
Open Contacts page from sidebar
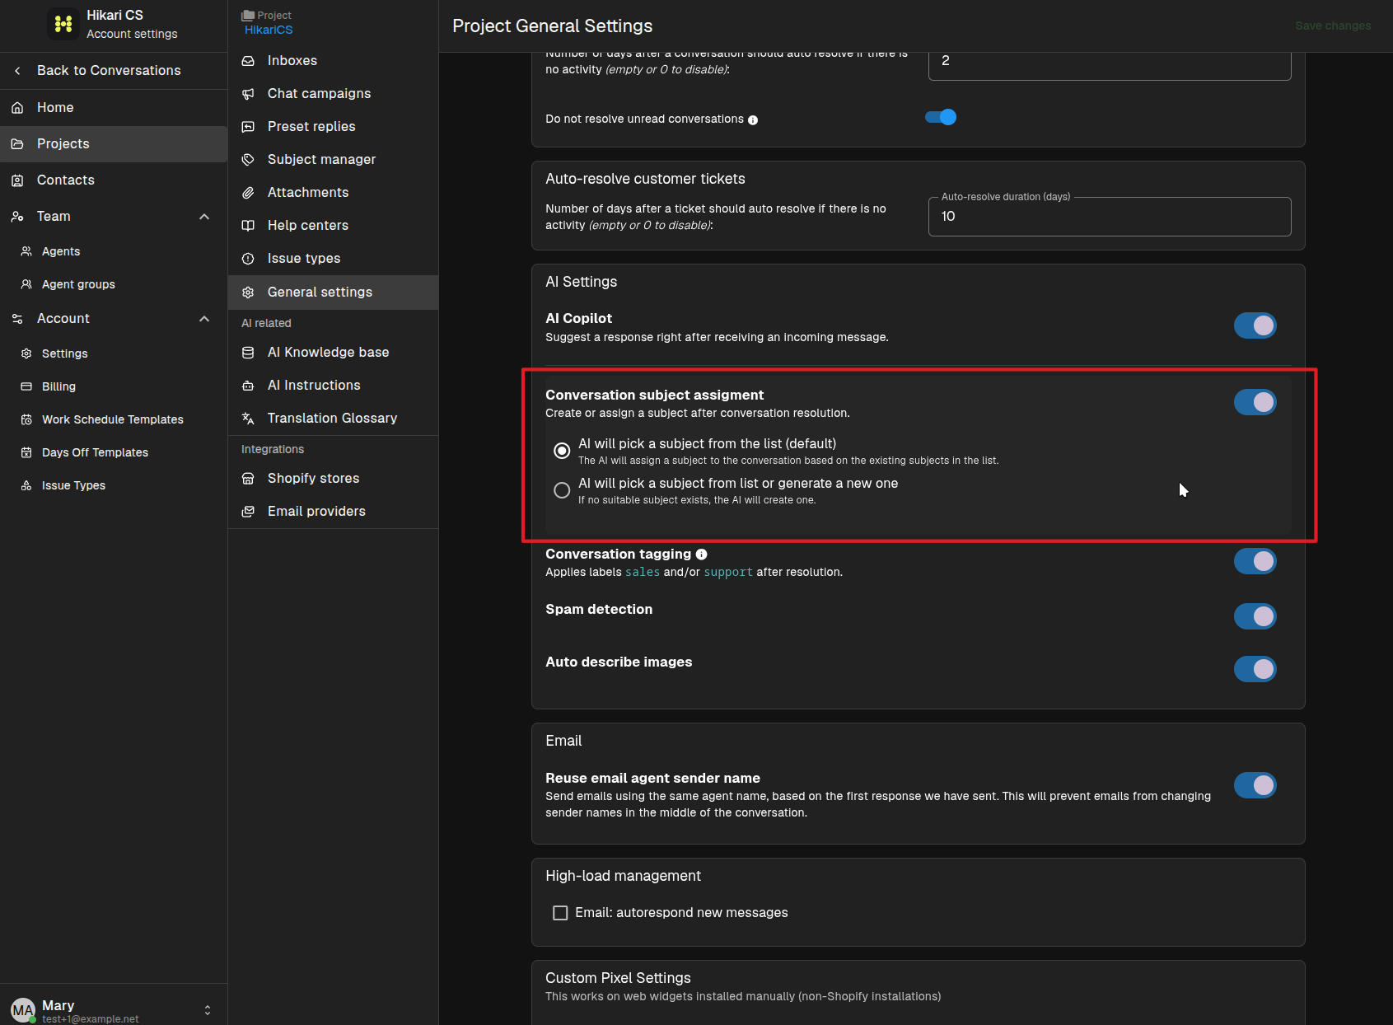click(x=114, y=180)
